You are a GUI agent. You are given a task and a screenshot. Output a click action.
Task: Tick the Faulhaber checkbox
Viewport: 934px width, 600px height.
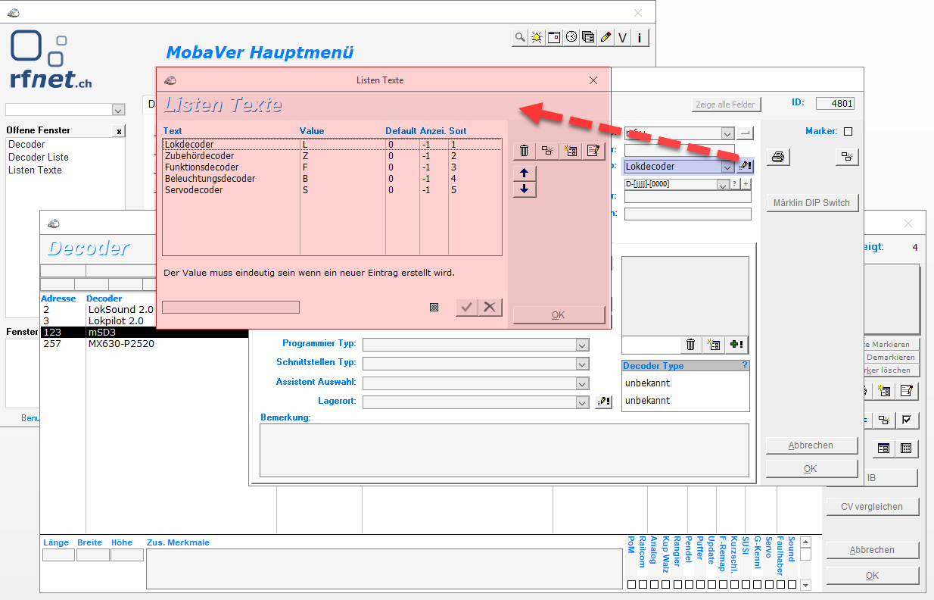point(780,585)
